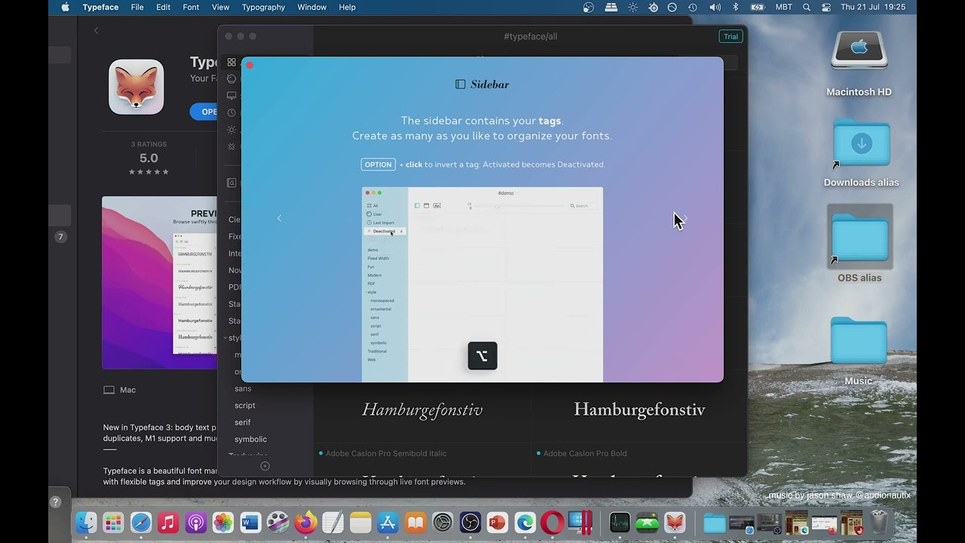Viewport: 965px width, 543px height.
Task: Launch Music app from the Dock
Action: tap(168, 522)
